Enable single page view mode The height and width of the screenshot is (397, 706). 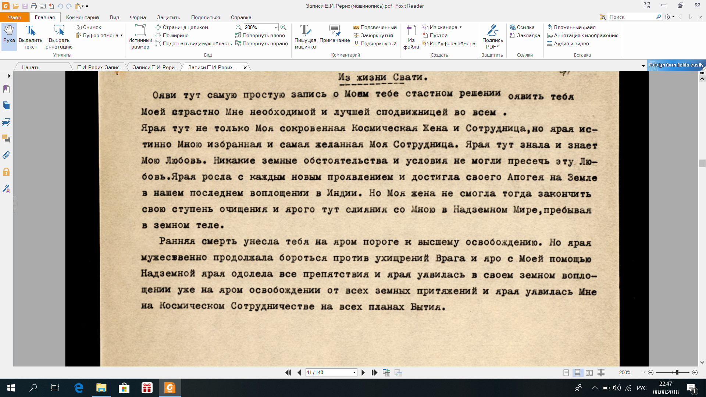[x=566, y=372]
